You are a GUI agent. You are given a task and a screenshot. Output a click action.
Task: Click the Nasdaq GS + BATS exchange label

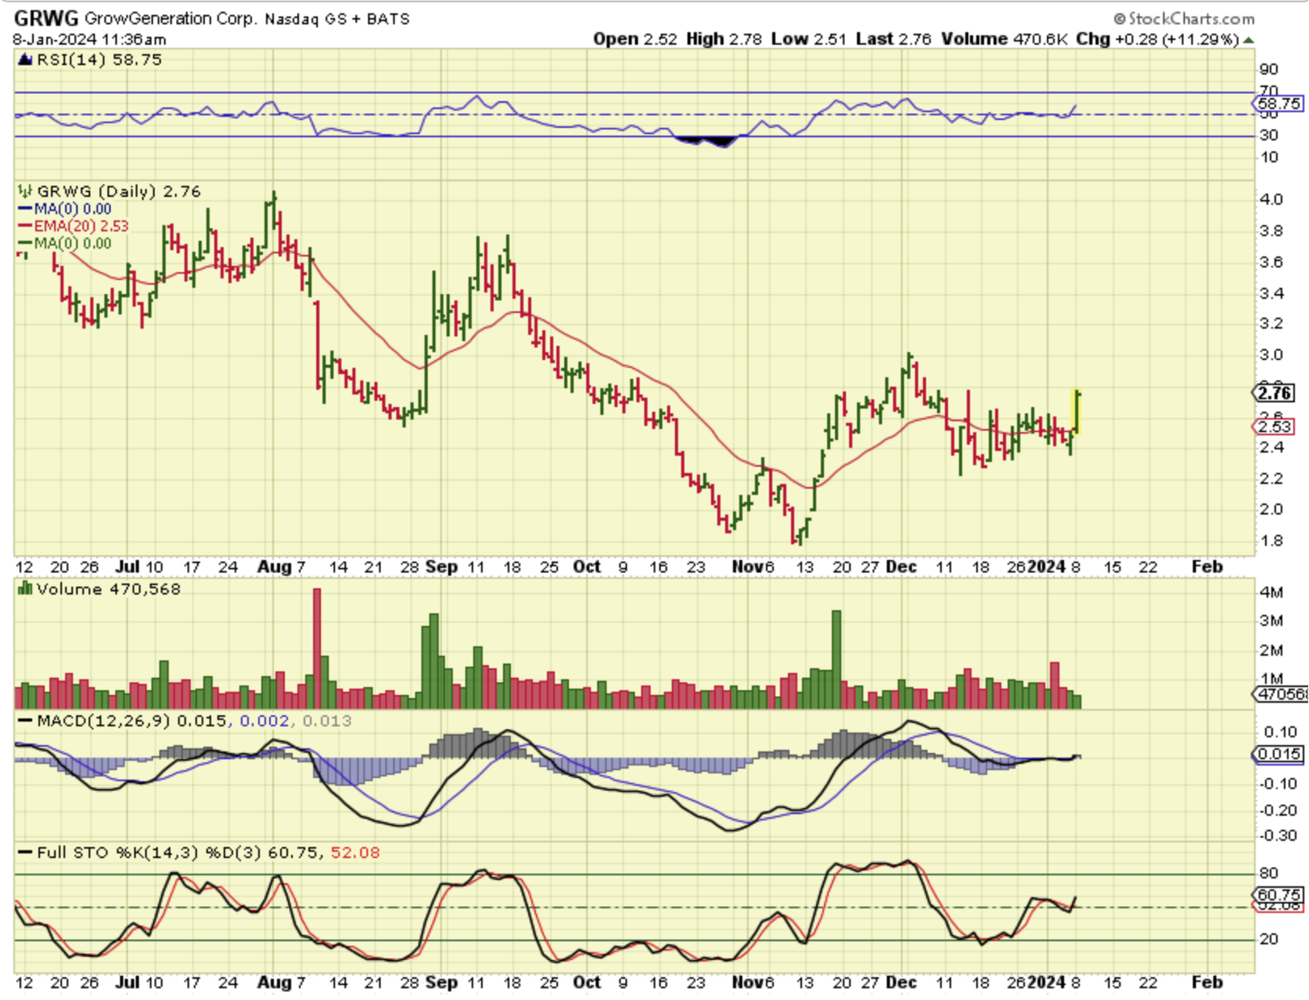[337, 19]
